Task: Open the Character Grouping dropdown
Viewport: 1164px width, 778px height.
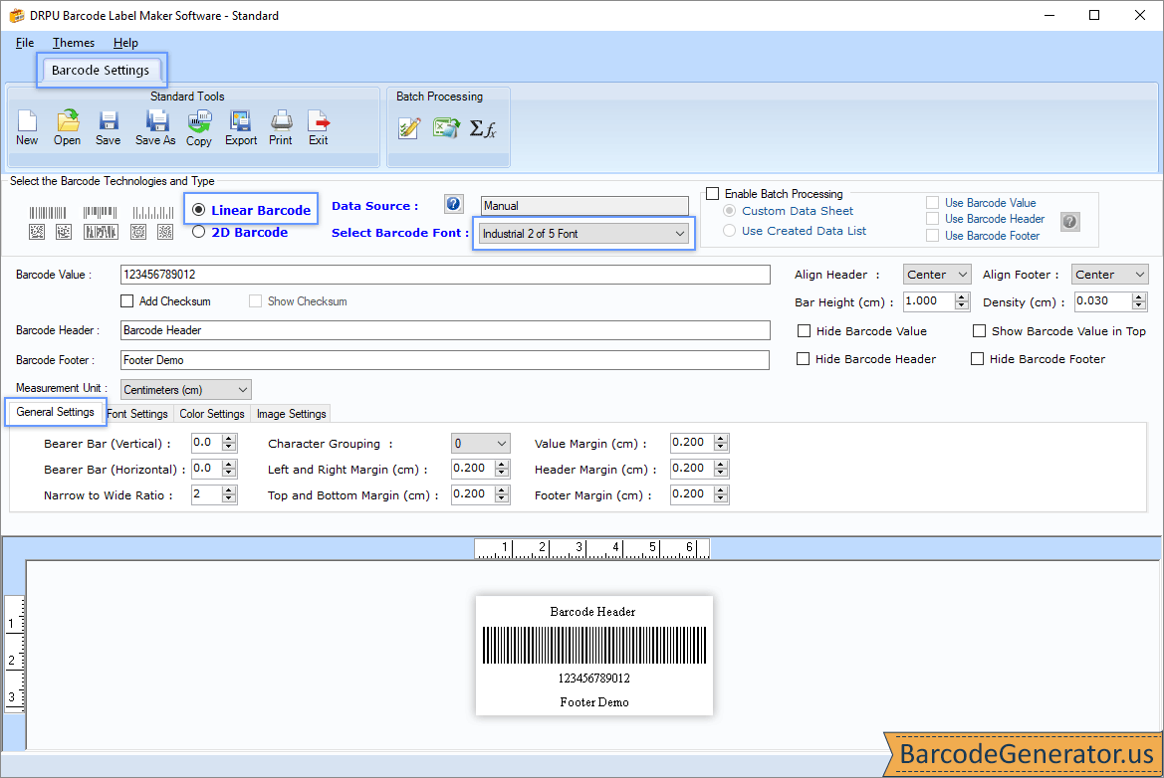Action: [x=480, y=444]
